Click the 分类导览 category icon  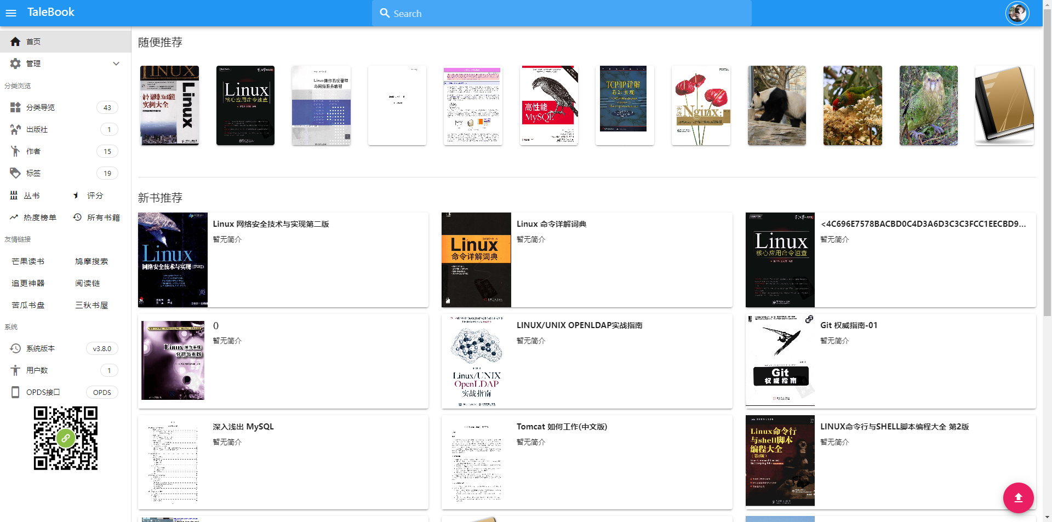point(15,107)
